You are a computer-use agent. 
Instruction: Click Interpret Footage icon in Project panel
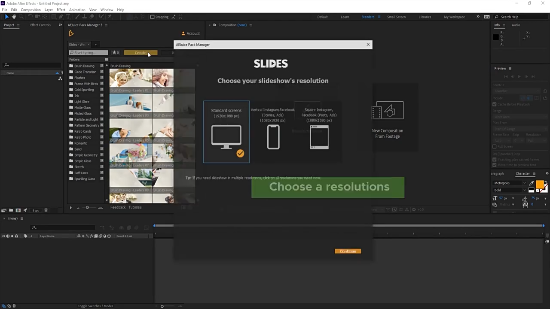(4, 210)
